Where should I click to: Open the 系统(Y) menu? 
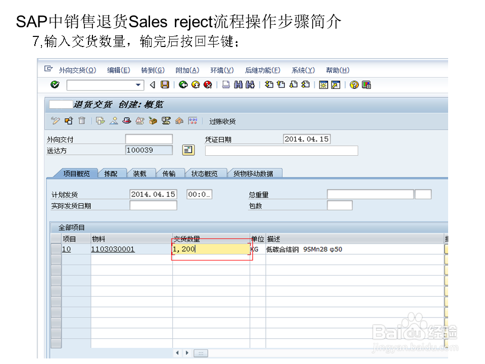(x=303, y=70)
